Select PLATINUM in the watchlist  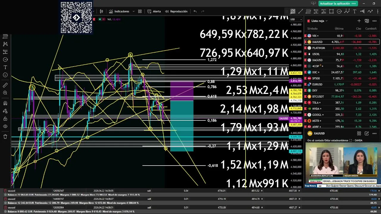342,48
